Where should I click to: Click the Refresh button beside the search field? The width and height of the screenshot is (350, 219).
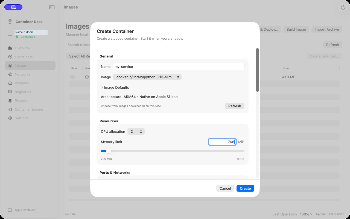click(x=332, y=45)
